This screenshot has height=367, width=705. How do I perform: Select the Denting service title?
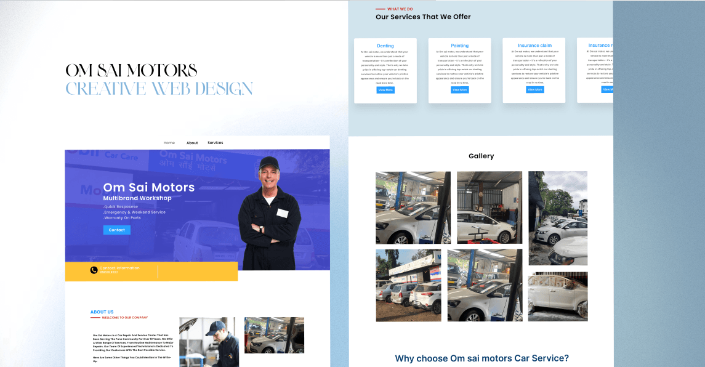pos(385,46)
